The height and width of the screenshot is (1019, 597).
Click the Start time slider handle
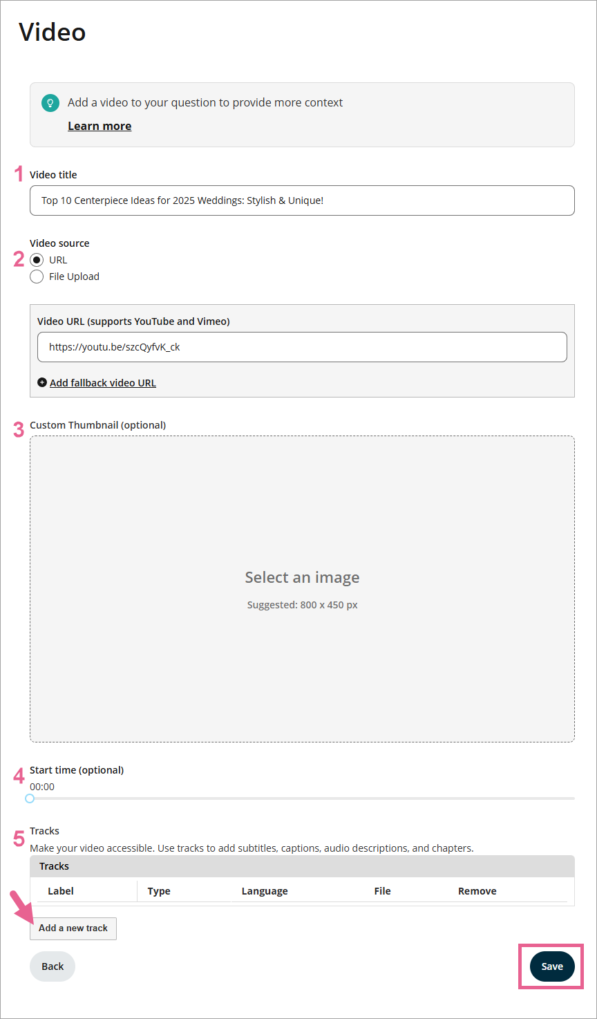(x=30, y=798)
